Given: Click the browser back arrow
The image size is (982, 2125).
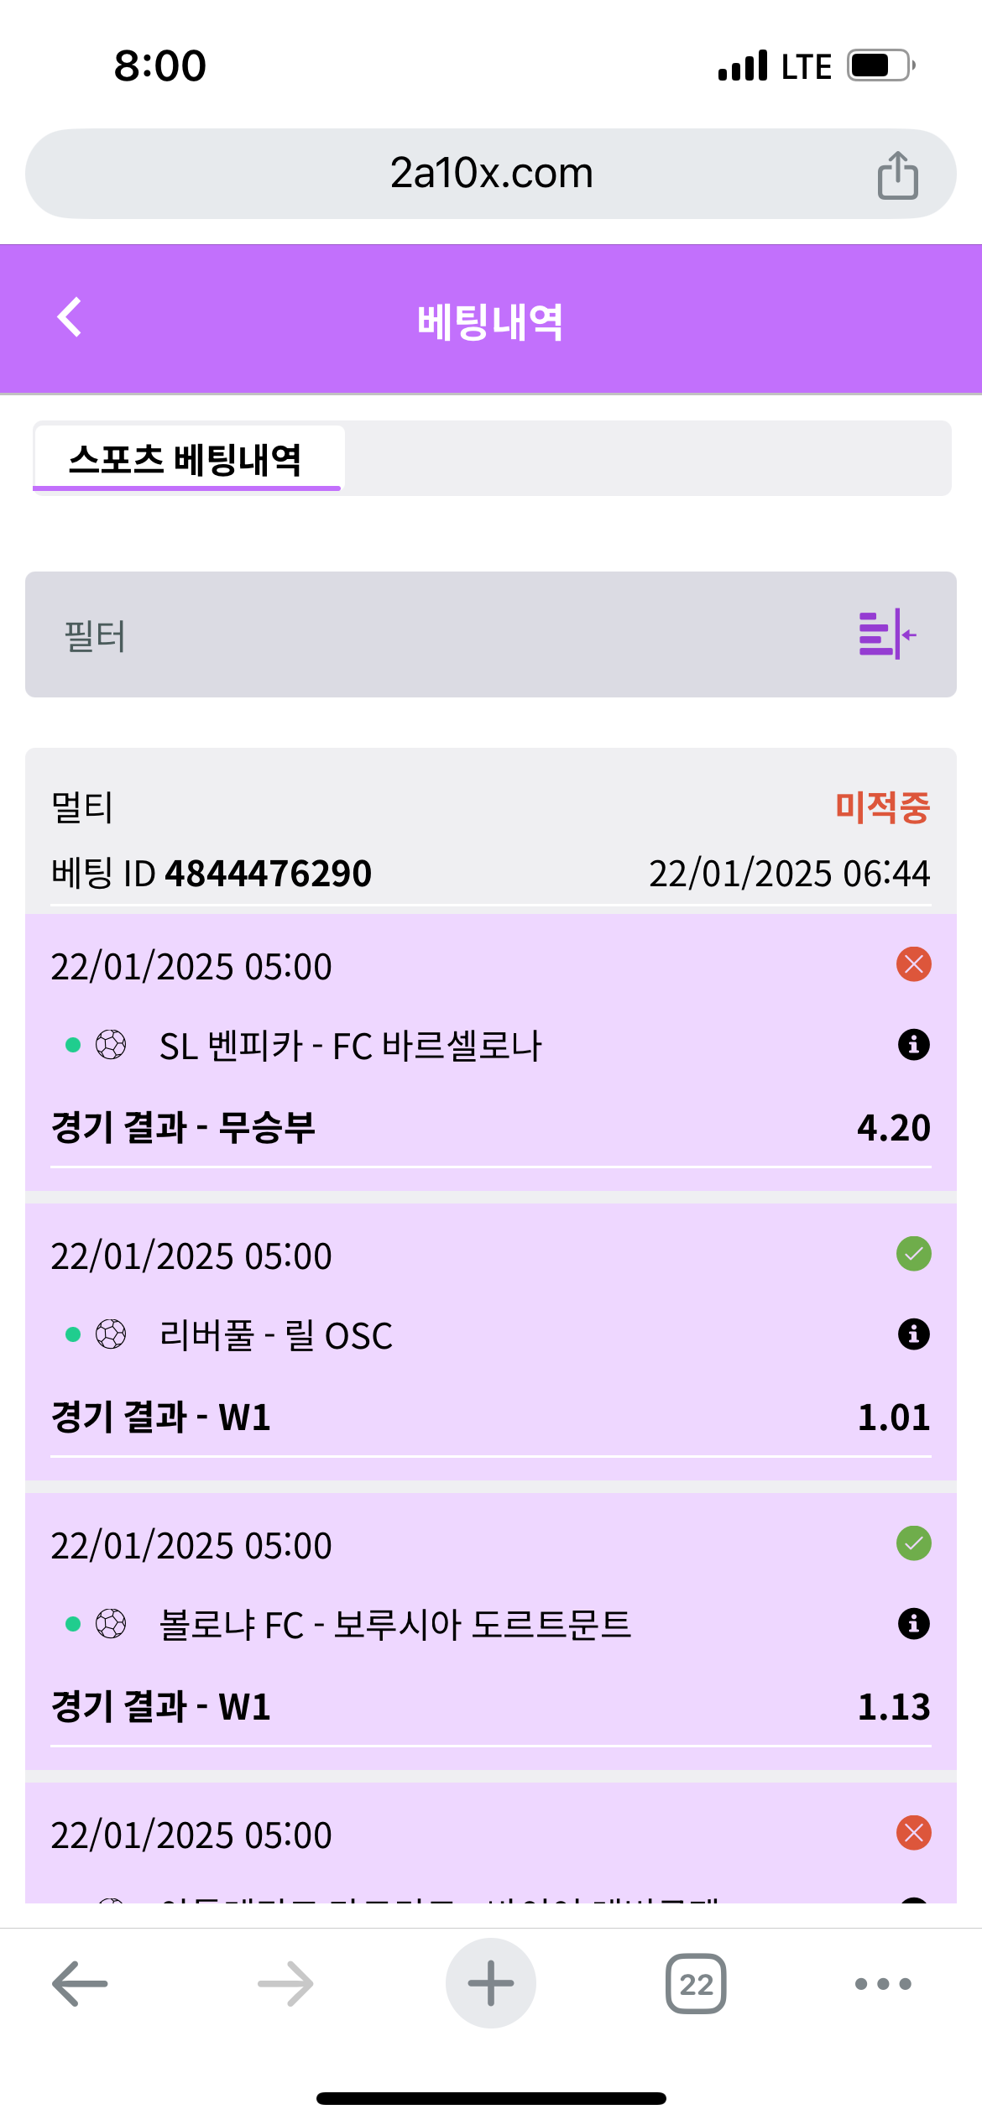Looking at the screenshot, I should pos(80,1983).
